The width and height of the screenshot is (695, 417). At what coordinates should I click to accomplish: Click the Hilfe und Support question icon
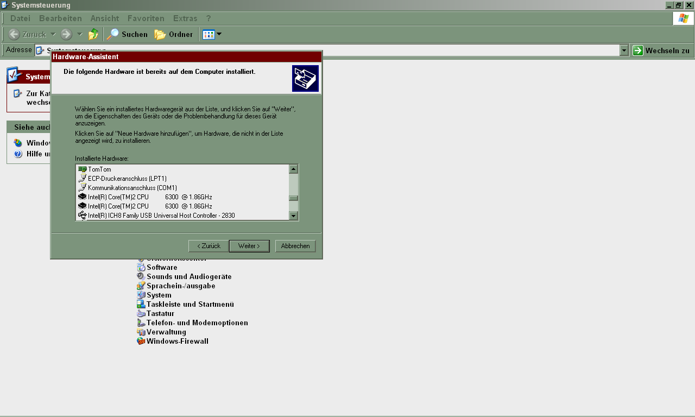coord(18,154)
